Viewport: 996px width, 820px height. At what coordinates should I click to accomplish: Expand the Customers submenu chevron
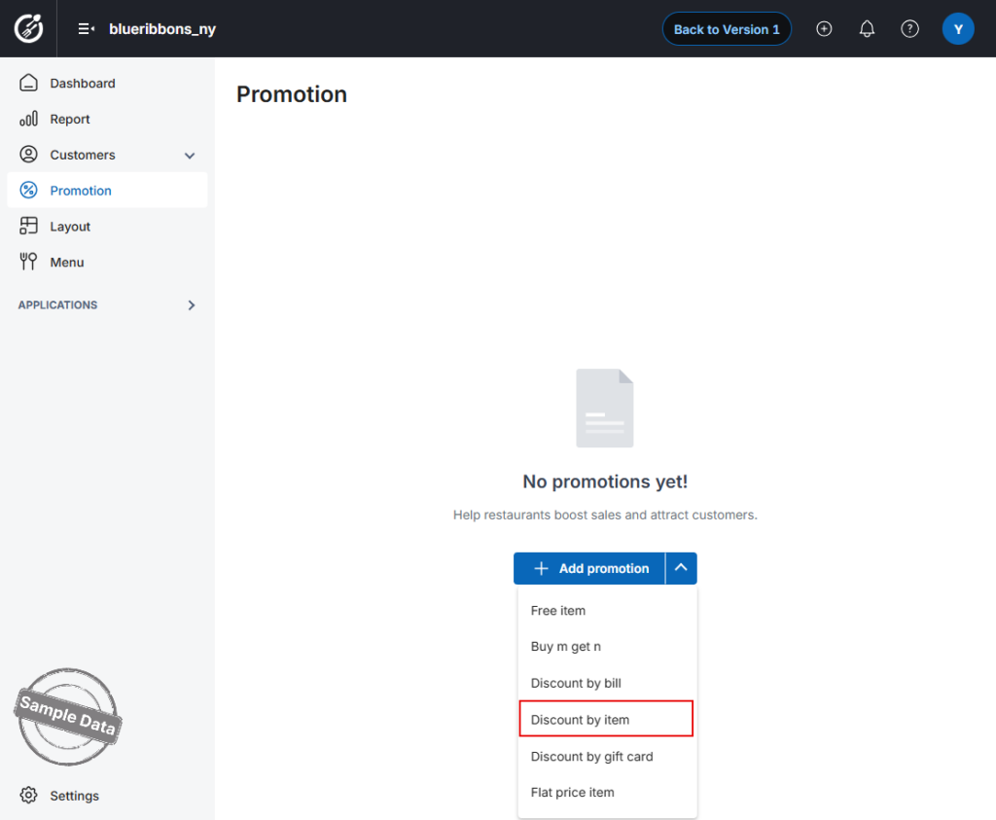click(190, 155)
